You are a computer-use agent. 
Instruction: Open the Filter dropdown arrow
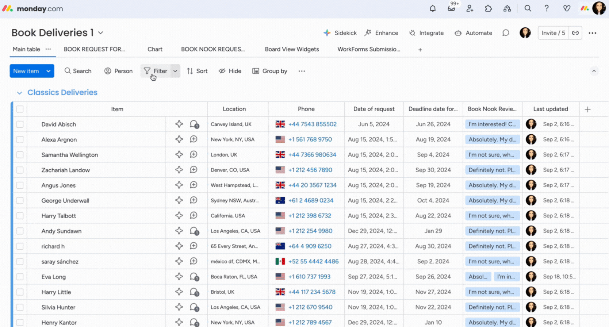(x=175, y=71)
